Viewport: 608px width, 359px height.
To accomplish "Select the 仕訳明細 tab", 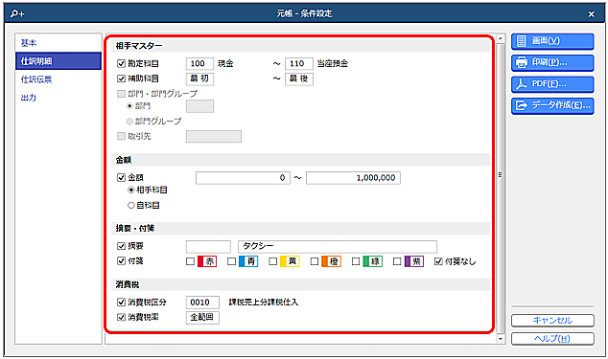I will tap(58, 61).
